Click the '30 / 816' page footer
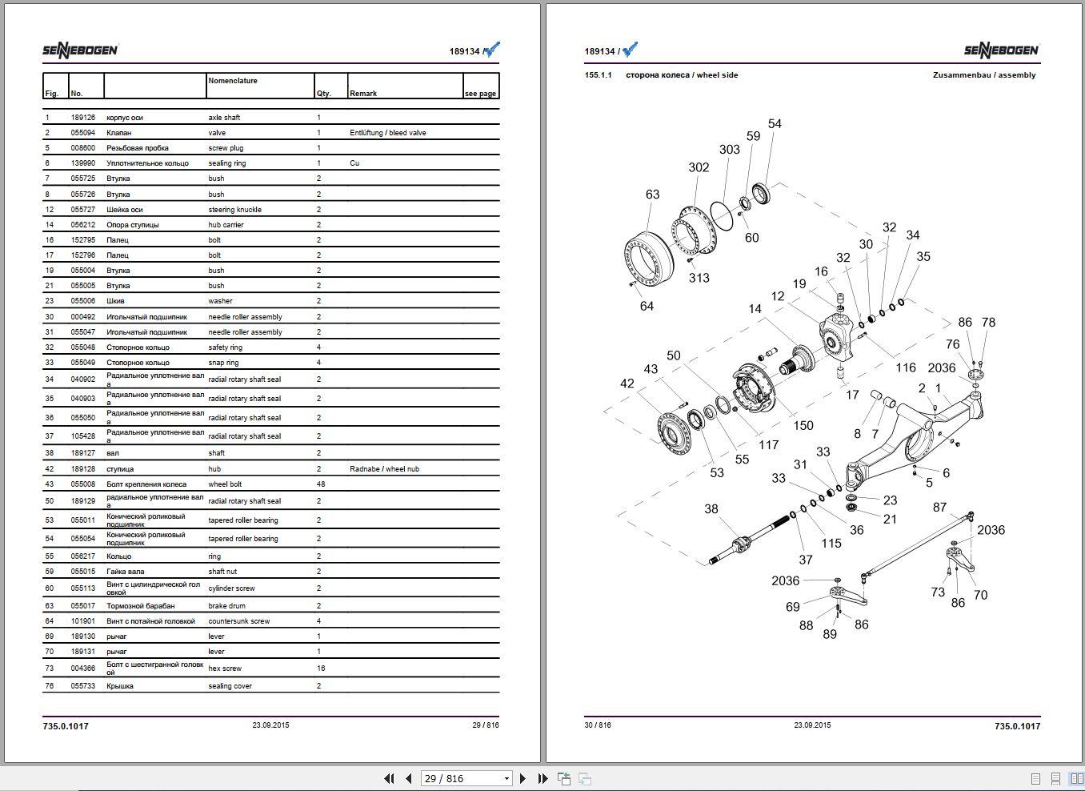 pos(598,725)
